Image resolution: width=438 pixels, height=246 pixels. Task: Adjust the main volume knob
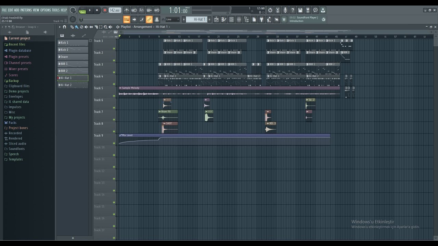coord(73,10)
